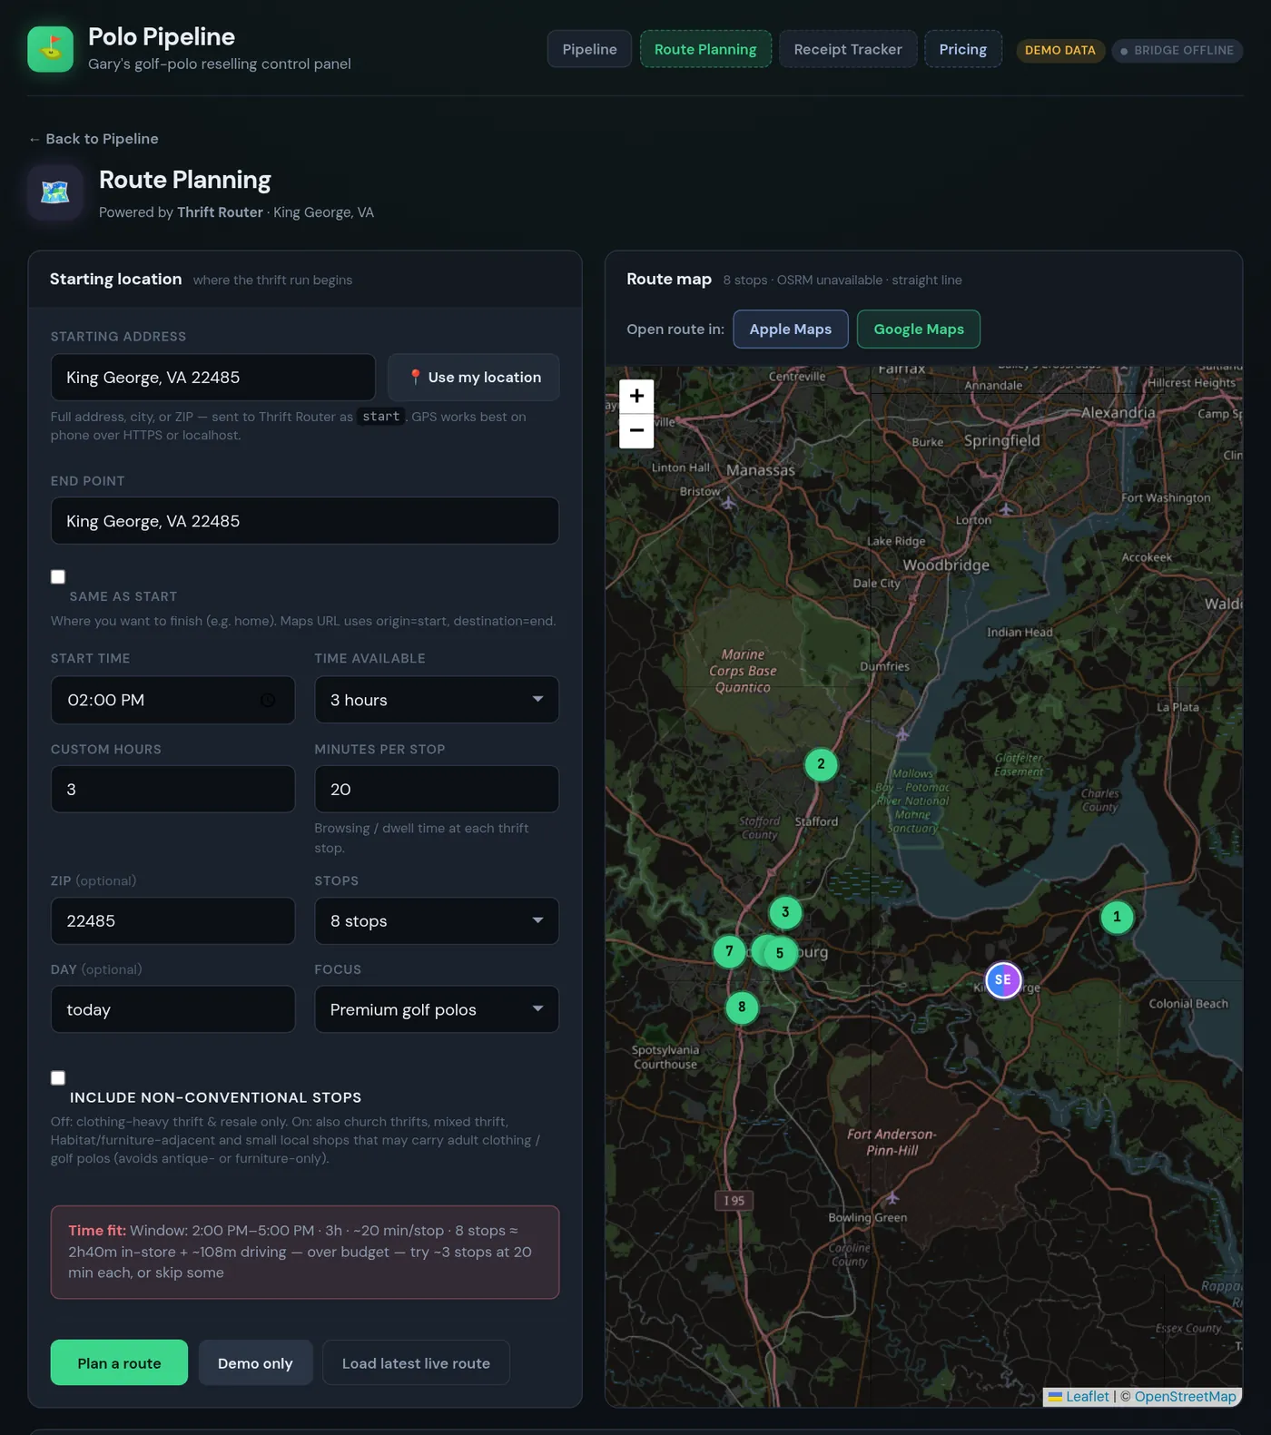Focus the End Point input
This screenshot has height=1435, width=1271.
[305, 521]
